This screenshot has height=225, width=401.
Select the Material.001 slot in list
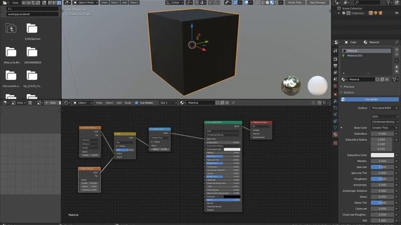pyautogui.click(x=367, y=56)
